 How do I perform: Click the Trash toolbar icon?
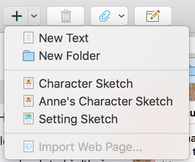66,16
